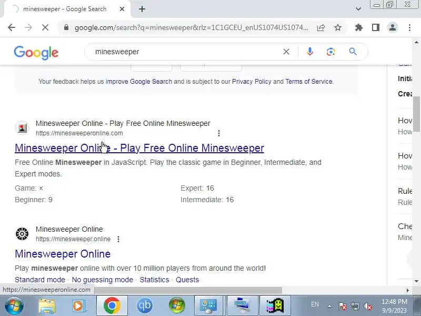The height and width of the screenshot is (316, 421).
Task: Click the Intermediate: 16 text
Action: [x=207, y=200]
